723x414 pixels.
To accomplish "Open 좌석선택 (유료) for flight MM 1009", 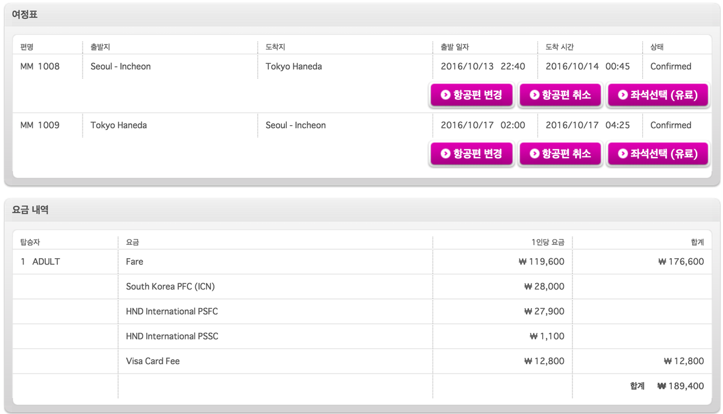I will [x=658, y=154].
